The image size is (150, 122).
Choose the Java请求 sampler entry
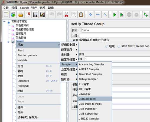coord(95,94)
